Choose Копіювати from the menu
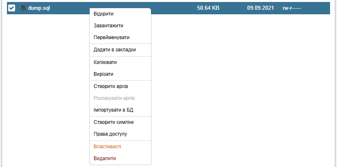The image size is (337, 167). click(x=105, y=62)
